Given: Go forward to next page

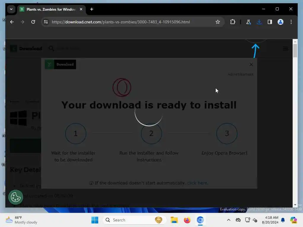Looking at the screenshot, I should [22, 22].
